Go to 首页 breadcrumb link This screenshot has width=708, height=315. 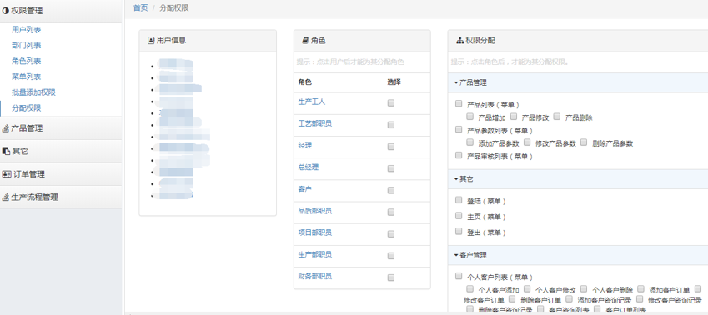click(140, 8)
